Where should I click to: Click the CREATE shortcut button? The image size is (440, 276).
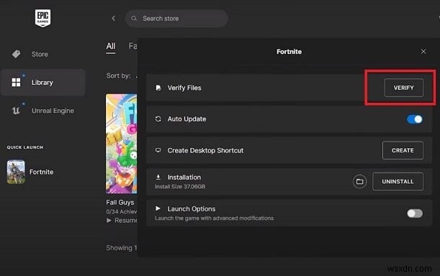pyautogui.click(x=403, y=150)
